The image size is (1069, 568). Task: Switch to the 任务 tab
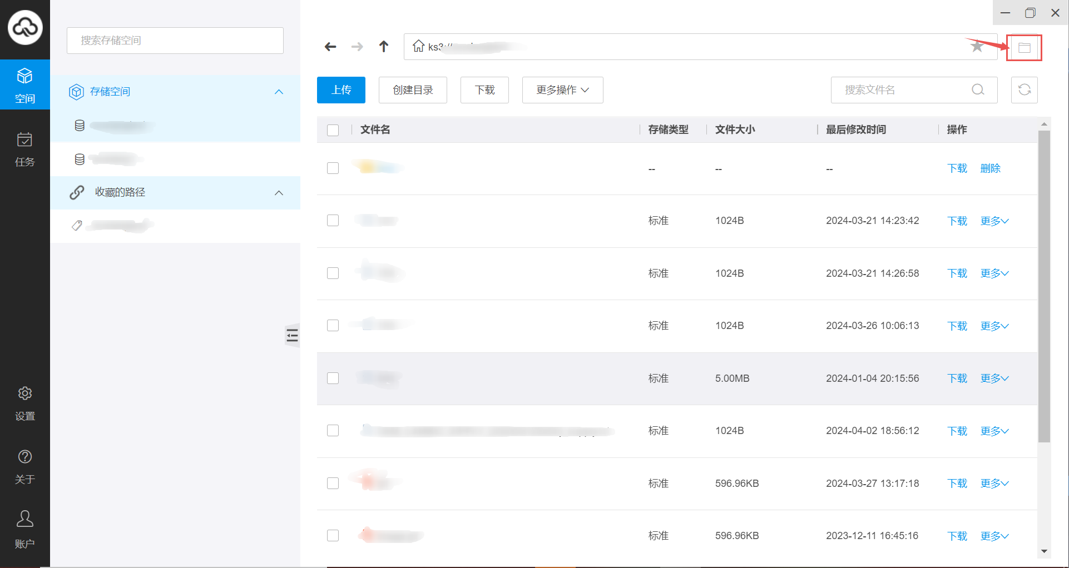[25, 150]
